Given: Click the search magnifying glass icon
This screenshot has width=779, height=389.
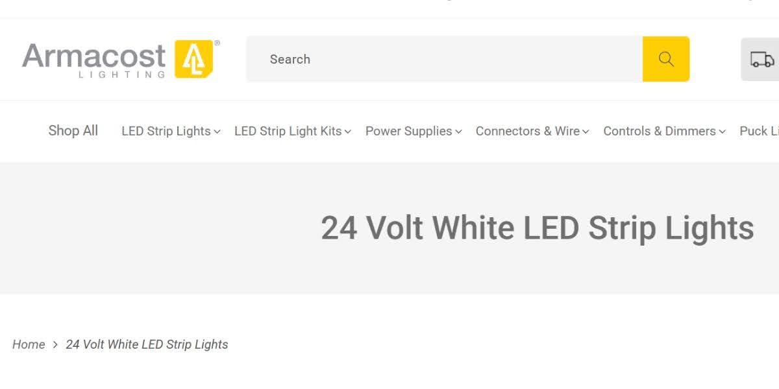Looking at the screenshot, I should point(665,59).
